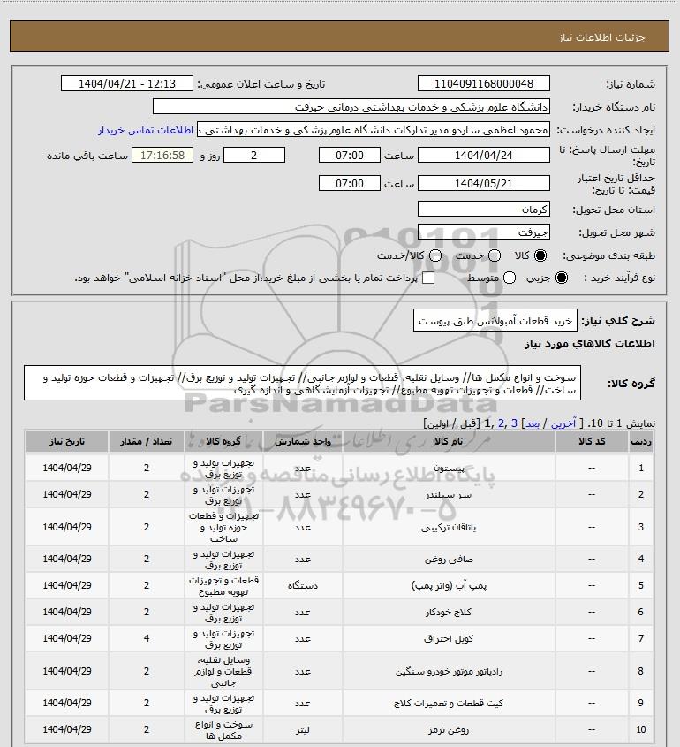The image size is (680, 747).
Task: Select the کالا/خدمت radio button
Action: (x=434, y=255)
